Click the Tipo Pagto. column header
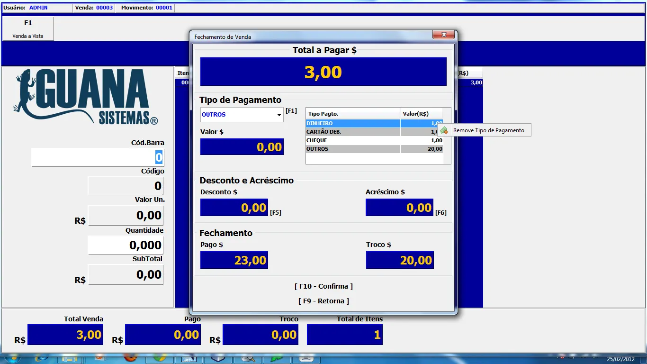Viewport: 647px width, 364px height. 353,114
